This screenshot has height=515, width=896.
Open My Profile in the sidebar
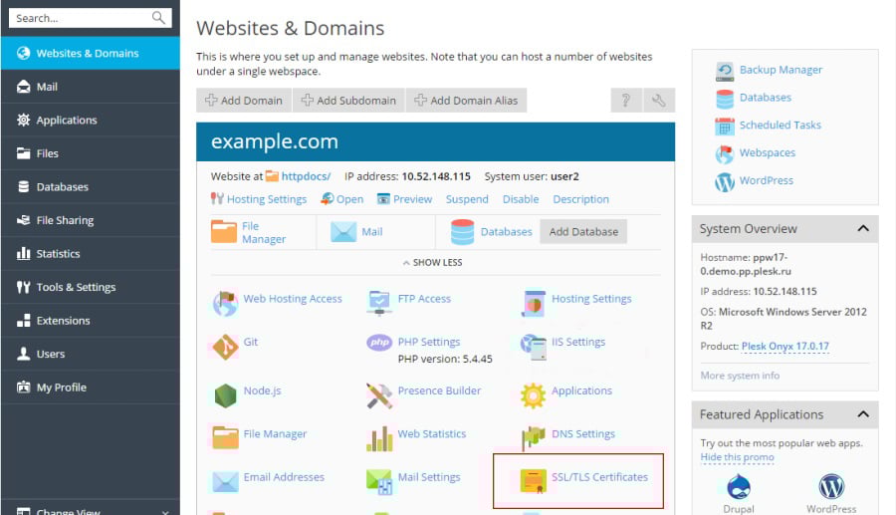click(x=91, y=387)
